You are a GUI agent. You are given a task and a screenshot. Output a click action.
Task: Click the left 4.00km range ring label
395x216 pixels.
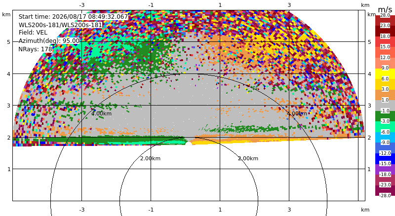101,113
